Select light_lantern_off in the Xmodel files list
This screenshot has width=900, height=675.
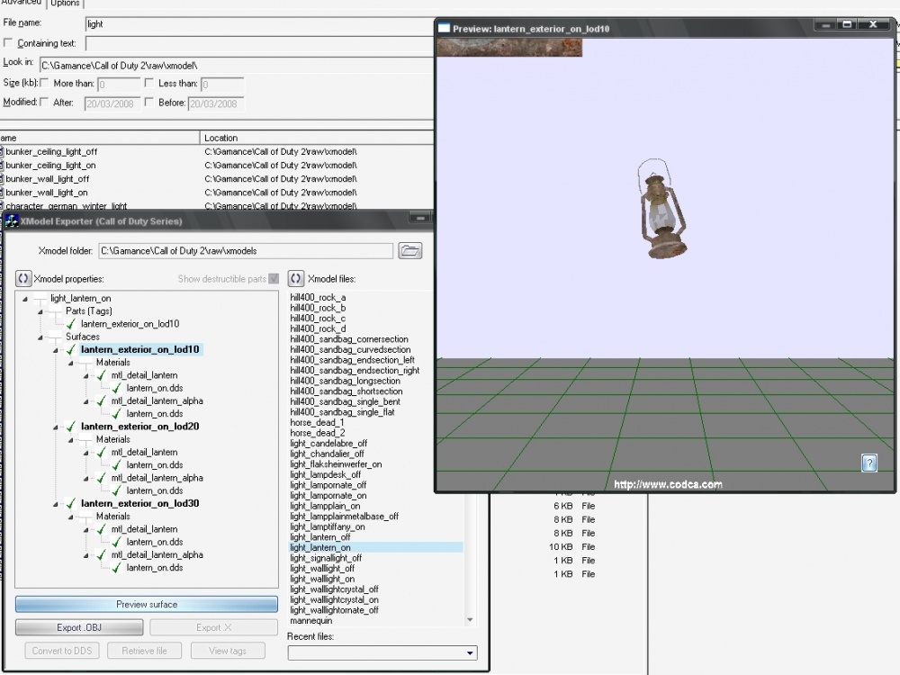[x=319, y=535]
